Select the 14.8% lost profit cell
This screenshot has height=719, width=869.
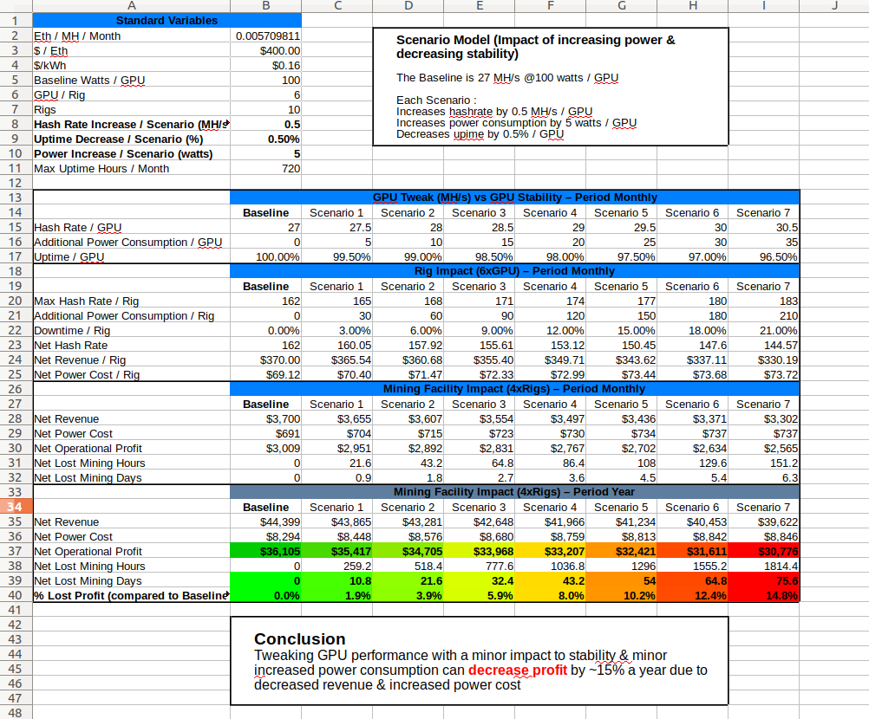[764, 596]
